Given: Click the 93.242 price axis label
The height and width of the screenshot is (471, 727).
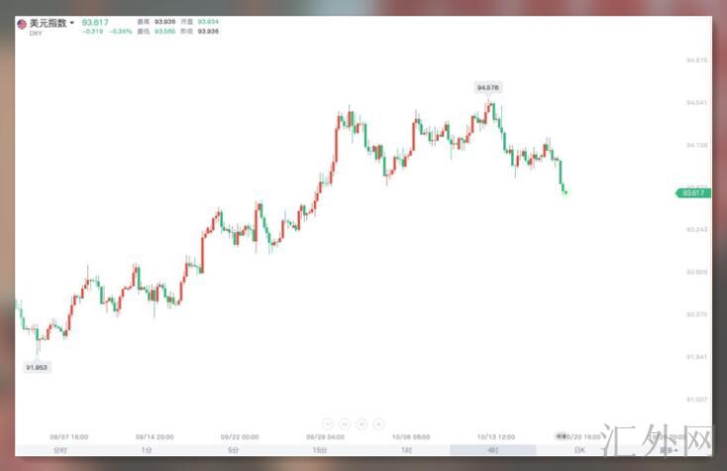Looking at the screenshot, I should click(697, 229).
